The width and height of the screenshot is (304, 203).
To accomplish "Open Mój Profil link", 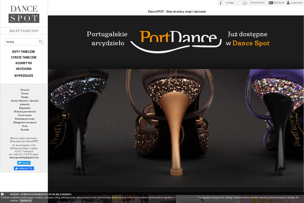I will pos(279,3).
